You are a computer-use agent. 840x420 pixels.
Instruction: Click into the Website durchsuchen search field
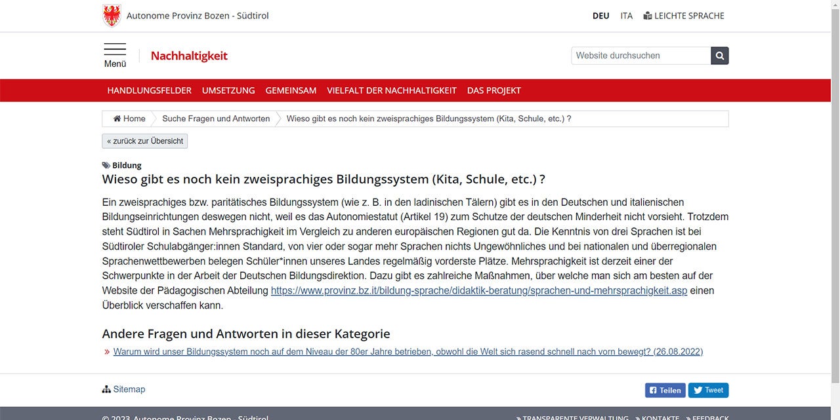(x=640, y=56)
